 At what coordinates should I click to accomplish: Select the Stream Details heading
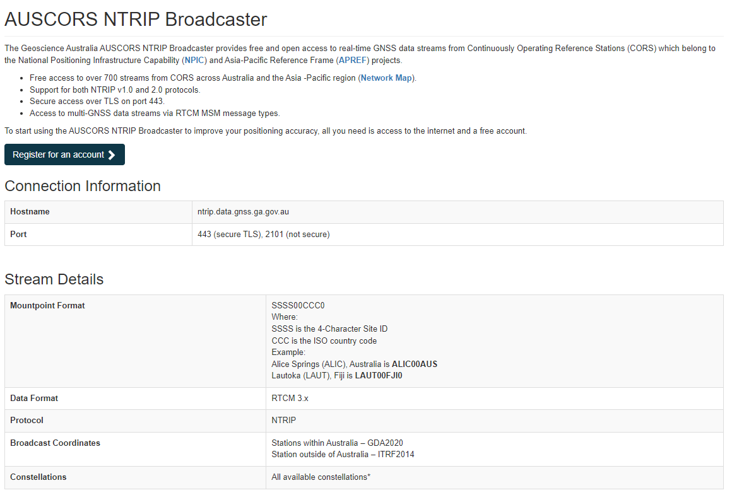(54, 279)
